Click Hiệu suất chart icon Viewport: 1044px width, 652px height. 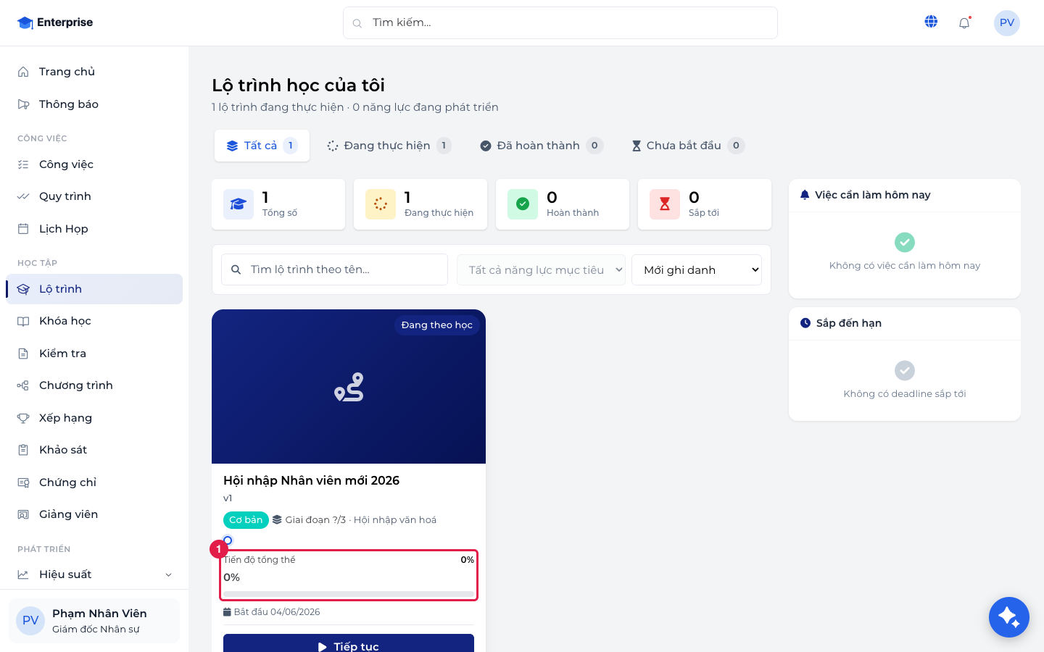pyautogui.click(x=23, y=574)
